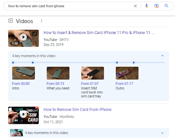Click the 'What you need' moment thumbnail
Viewport: 175px width, 140px height.
click(58, 73)
